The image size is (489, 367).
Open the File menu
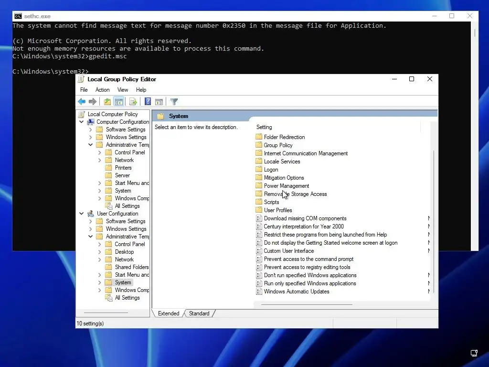pos(84,90)
